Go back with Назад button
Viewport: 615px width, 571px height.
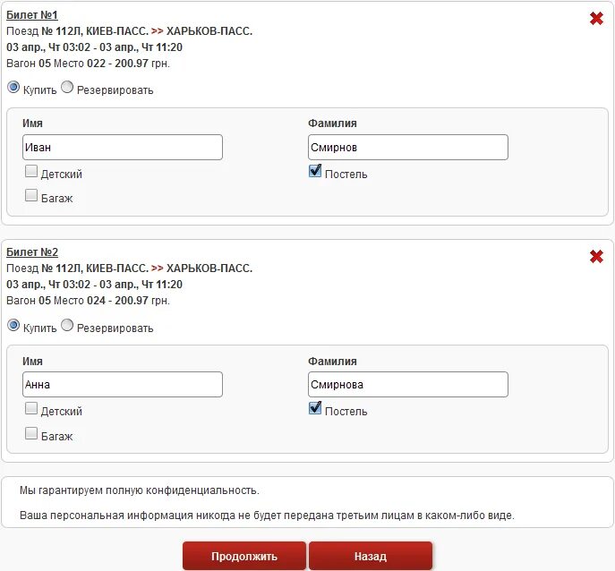(x=371, y=556)
